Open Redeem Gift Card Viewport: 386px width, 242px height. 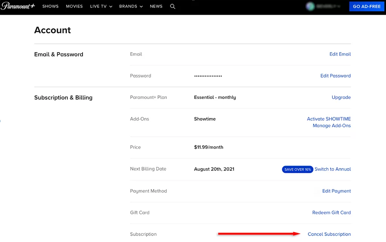pyautogui.click(x=331, y=213)
